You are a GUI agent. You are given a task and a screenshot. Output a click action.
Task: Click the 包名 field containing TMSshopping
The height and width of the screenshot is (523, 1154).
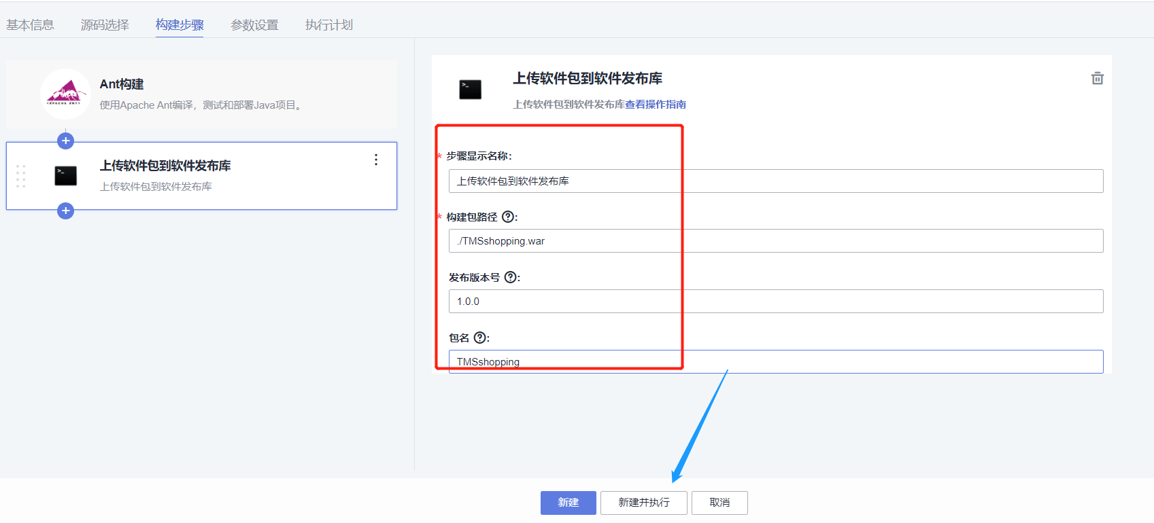click(x=776, y=362)
